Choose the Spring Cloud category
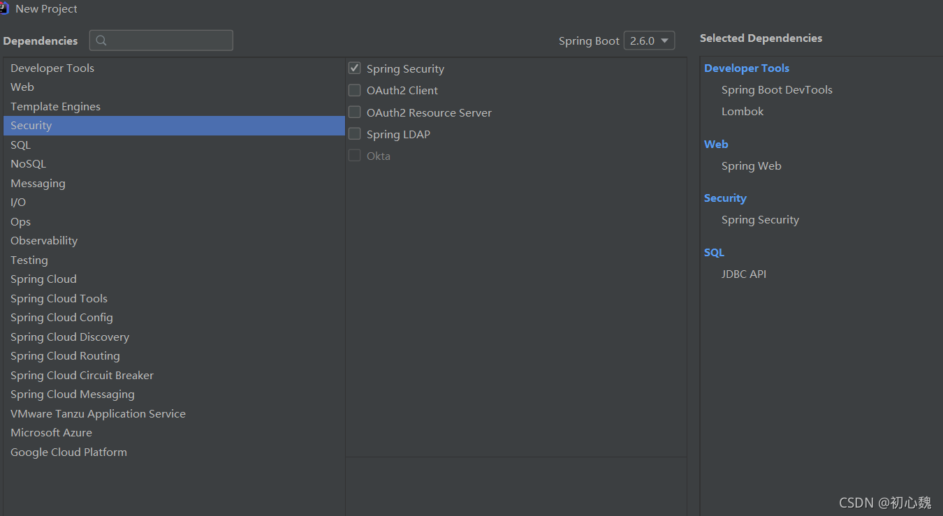Image resolution: width=943 pixels, height=516 pixels. point(174,279)
